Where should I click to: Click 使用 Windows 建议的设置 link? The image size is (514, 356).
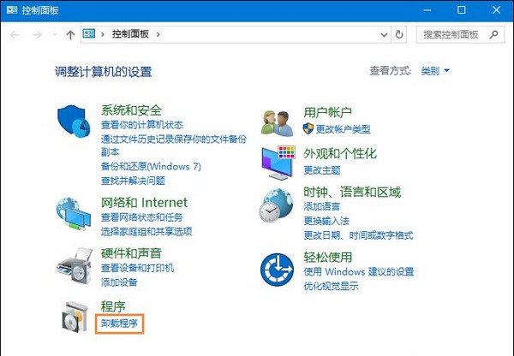tap(359, 272)
